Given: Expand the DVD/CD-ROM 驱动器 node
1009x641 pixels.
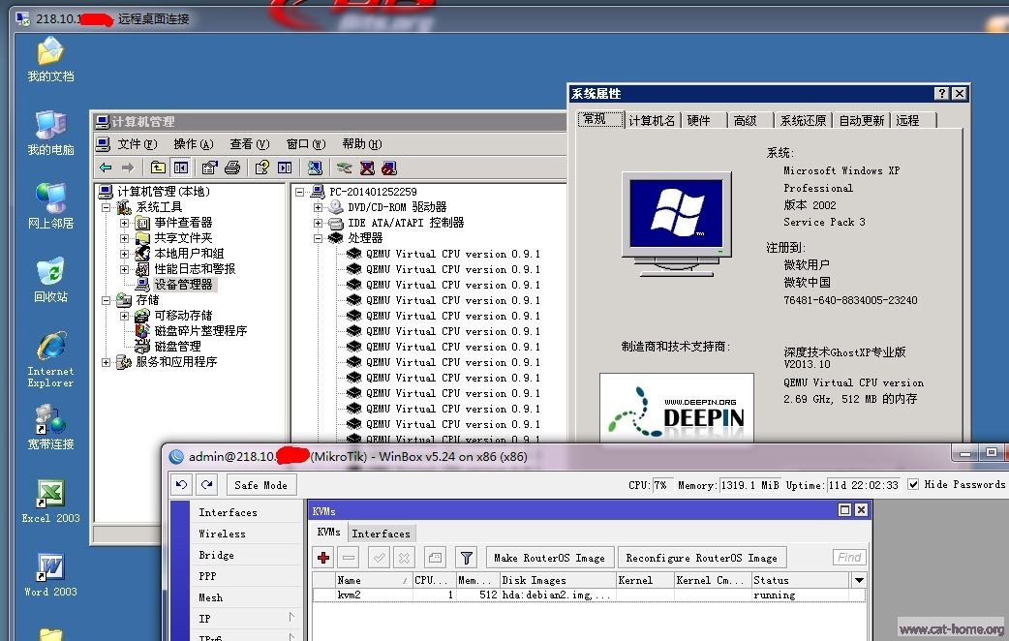Looking at the screenshot, I should click(318, 207).
